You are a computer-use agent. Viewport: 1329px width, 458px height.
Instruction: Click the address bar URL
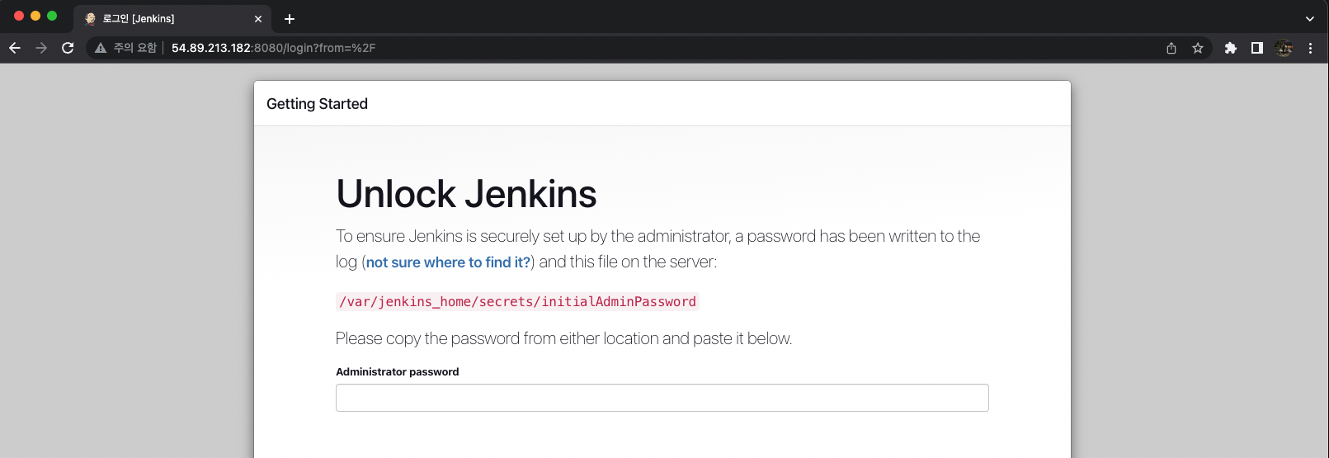(273, 48)
